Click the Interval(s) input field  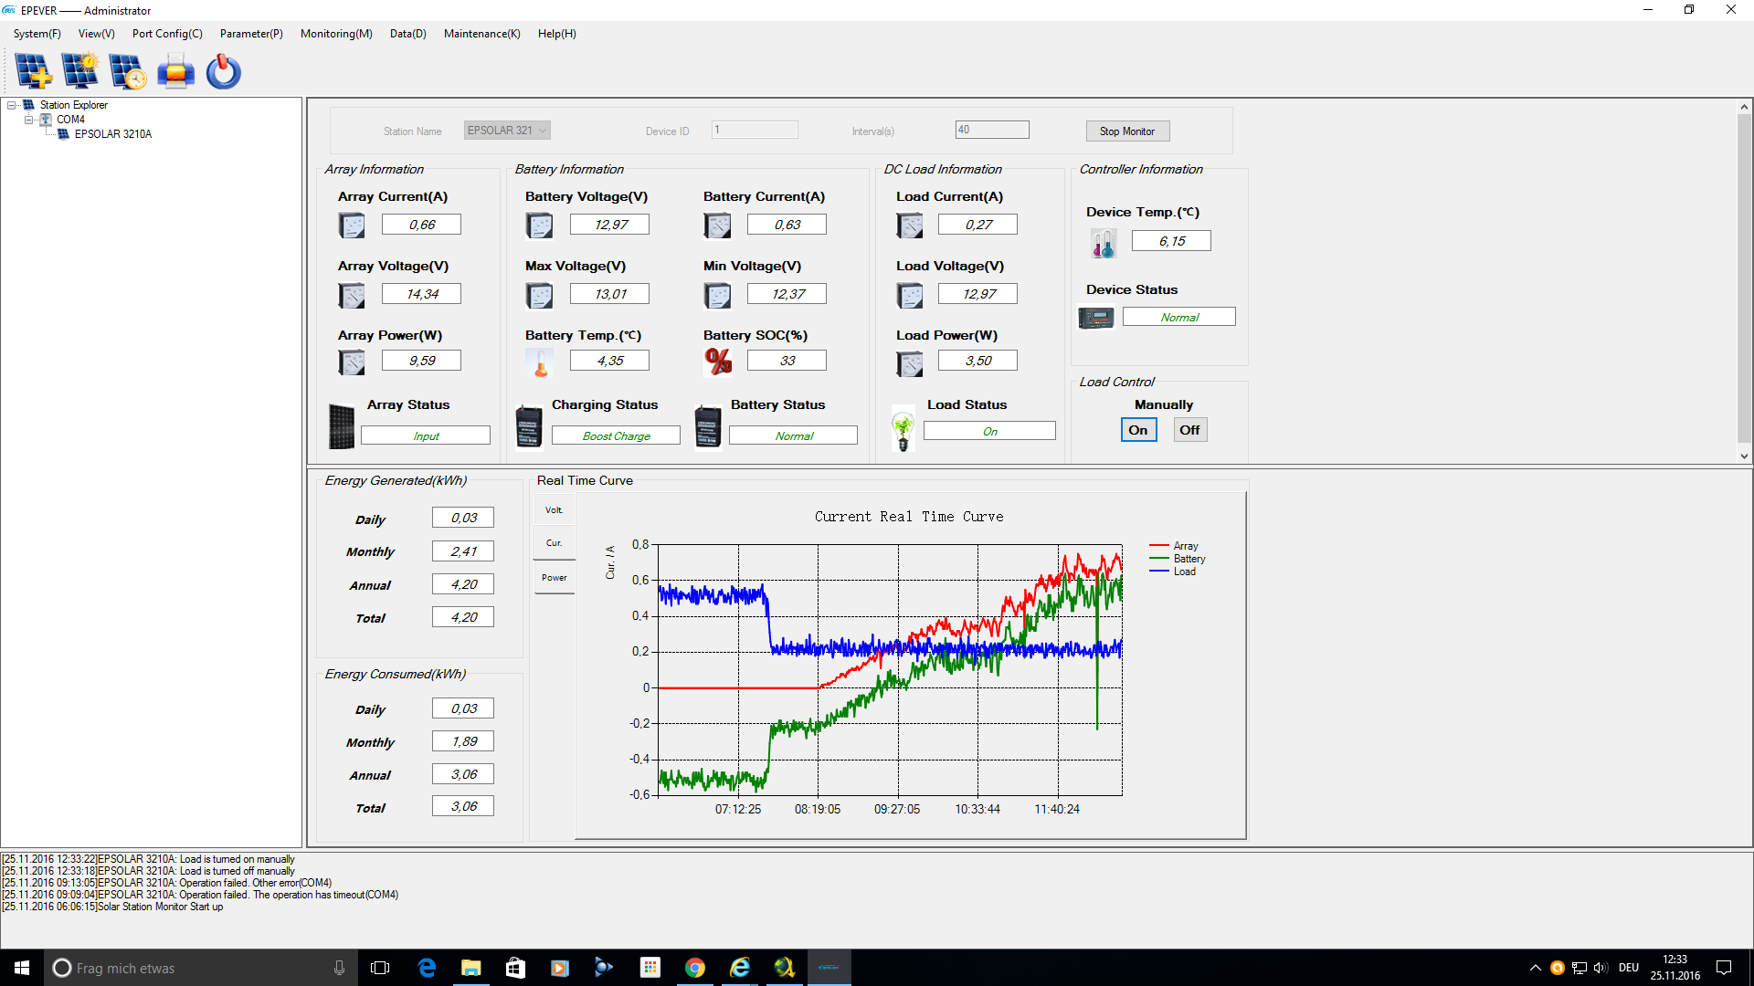point(991,131)
